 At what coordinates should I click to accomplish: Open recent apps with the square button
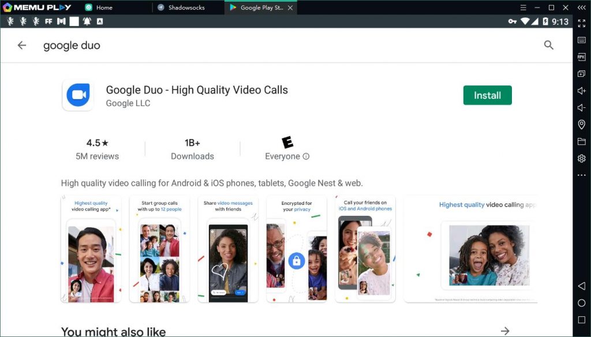pos(581,320)
